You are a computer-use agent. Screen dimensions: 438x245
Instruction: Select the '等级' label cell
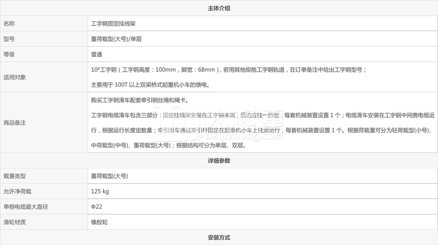[44, 54]
